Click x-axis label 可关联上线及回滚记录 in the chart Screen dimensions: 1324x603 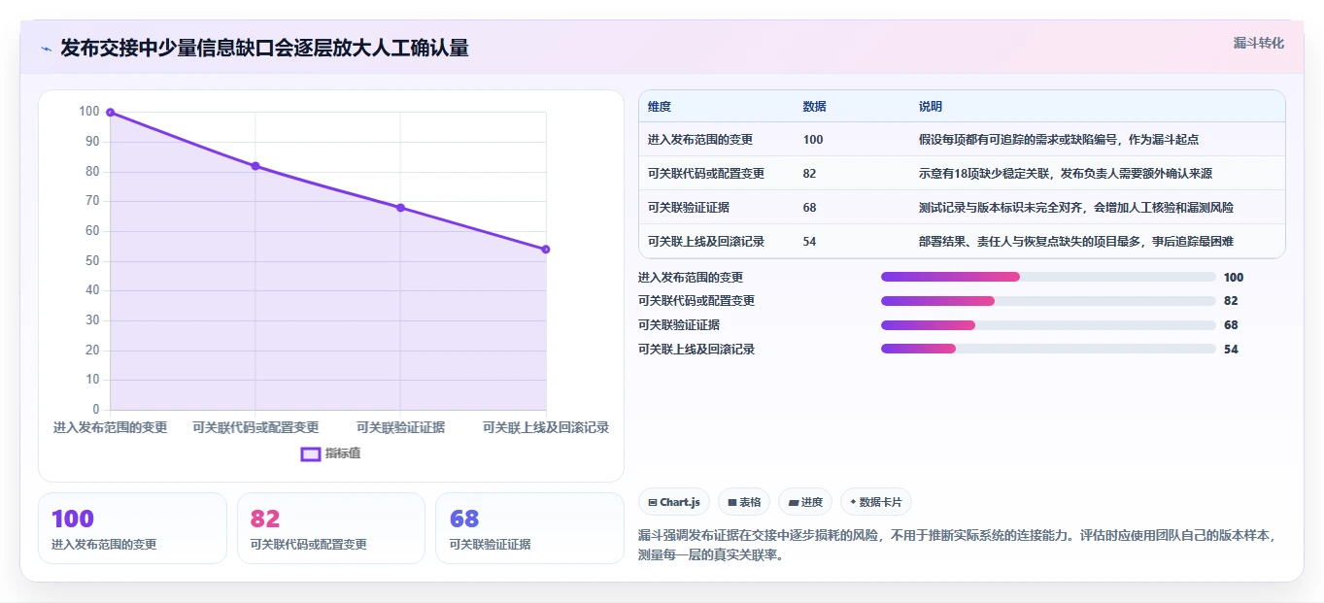pos(546,427)
